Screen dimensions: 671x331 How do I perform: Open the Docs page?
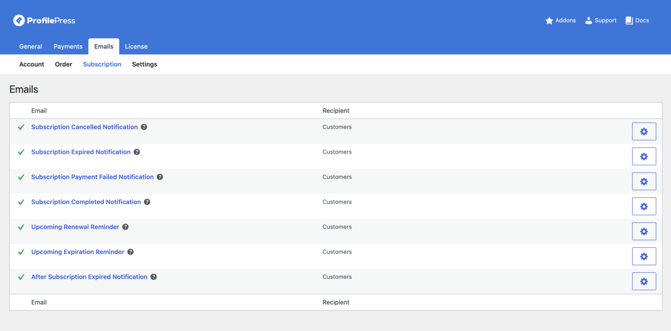(637, 21)
